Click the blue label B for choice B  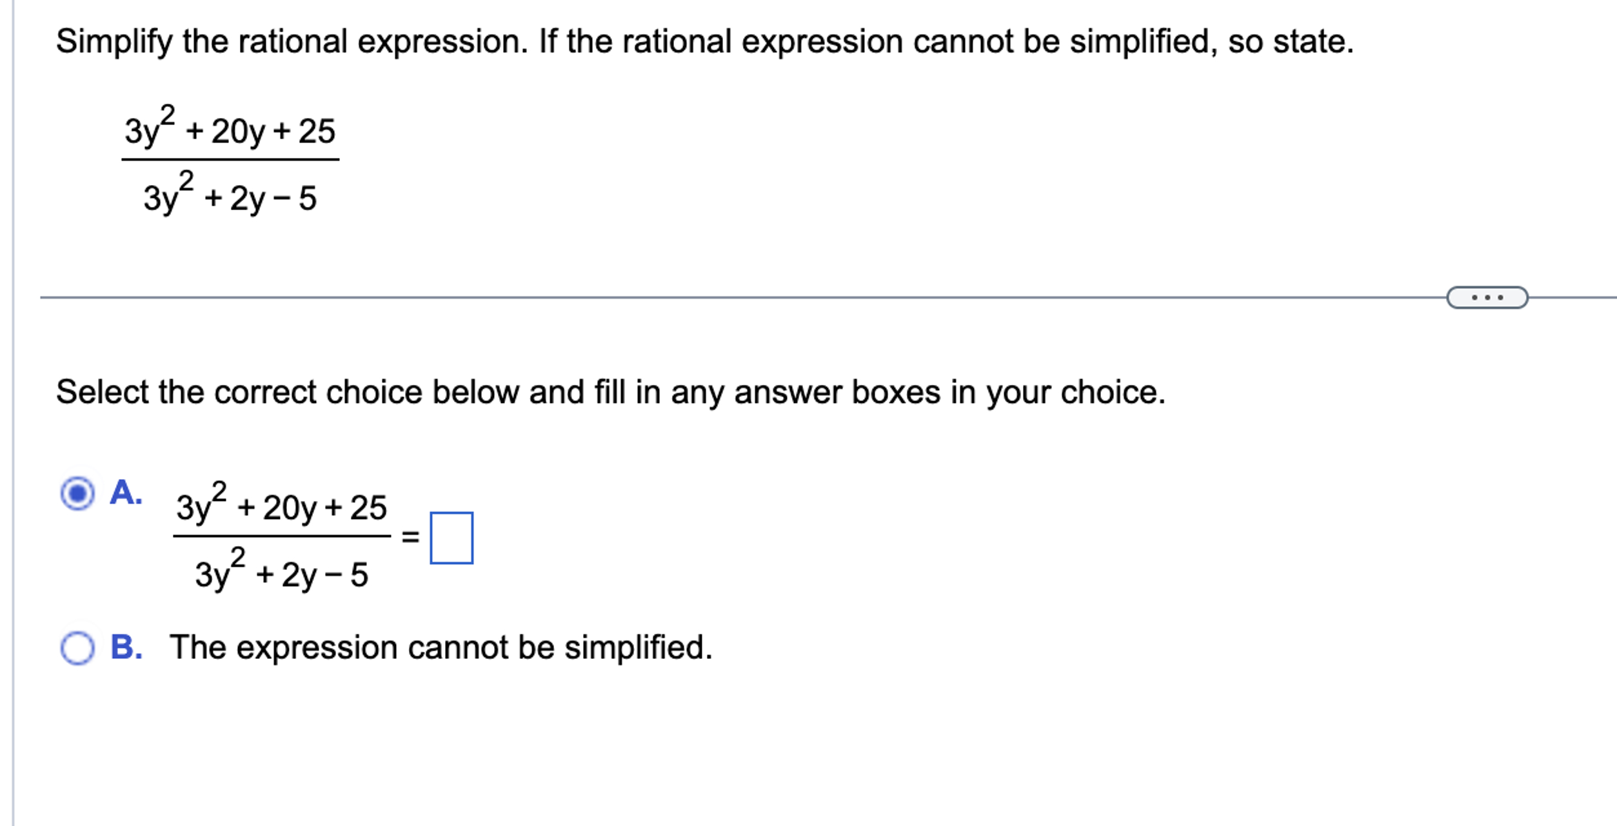coord(126,647)
